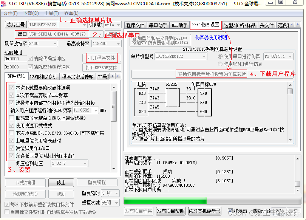Switch to 程序加密后传输 tab
Viewport: 306px width, 220px height.
tap(78, 77)
